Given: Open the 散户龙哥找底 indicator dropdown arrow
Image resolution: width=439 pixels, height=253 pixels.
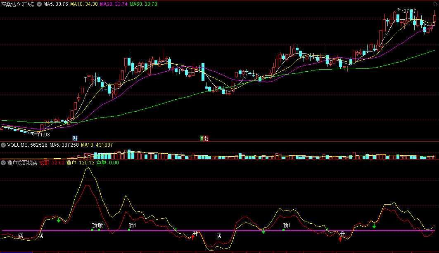Looking at the screenshot, I should click(3, 162).
